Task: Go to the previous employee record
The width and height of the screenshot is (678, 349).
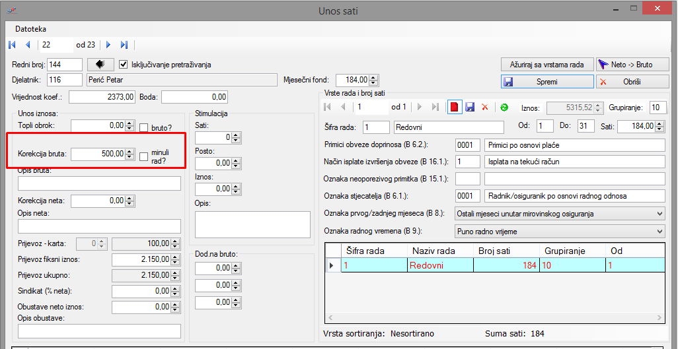Action: click(x=28, y=45)
